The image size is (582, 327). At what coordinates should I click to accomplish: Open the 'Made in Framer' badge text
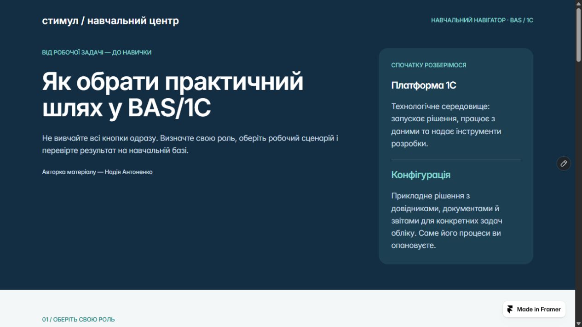[539, 310]
